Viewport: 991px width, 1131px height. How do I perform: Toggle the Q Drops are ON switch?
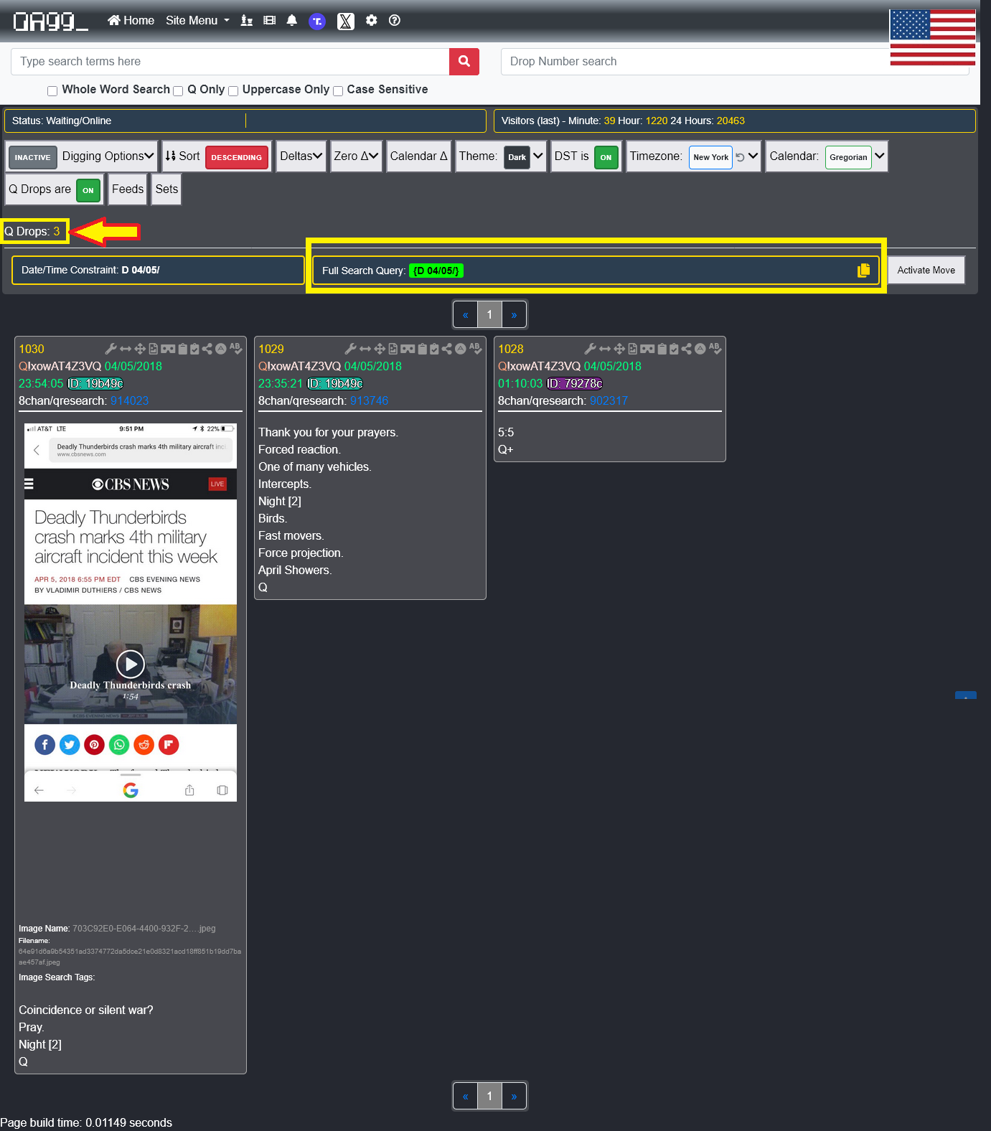[x=88, y=190]
